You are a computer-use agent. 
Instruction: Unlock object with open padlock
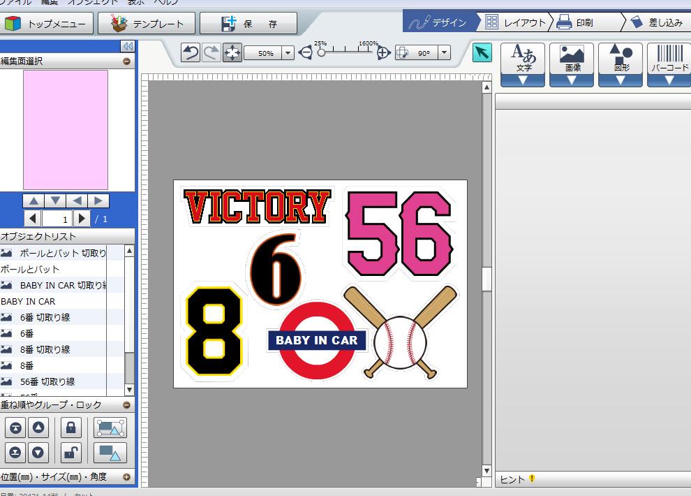(x=70, y=453)
